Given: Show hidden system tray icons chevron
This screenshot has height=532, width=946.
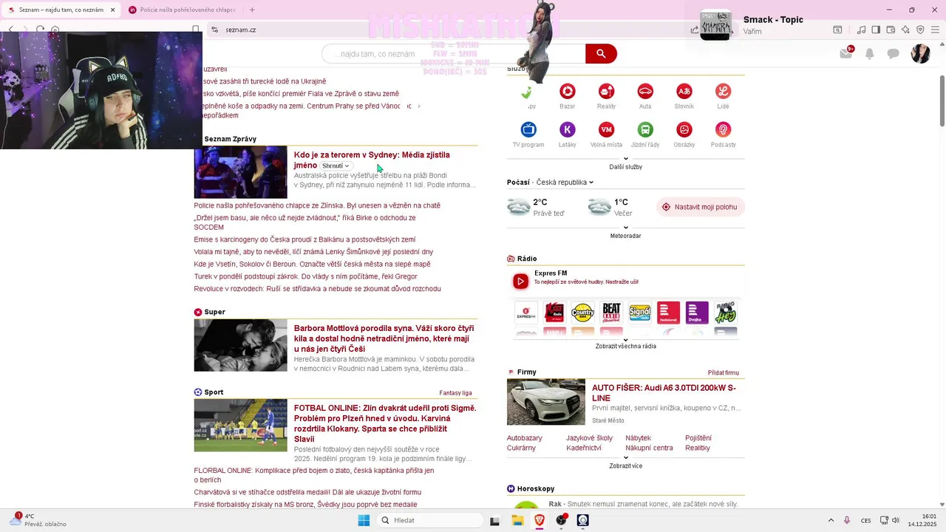Looking at the screenshot, I should (x=831, y=520).
